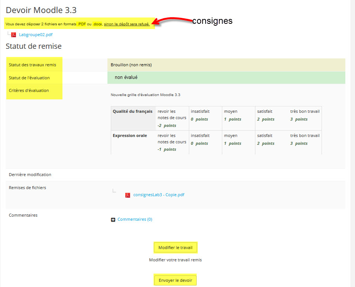
Task: Click the underlined 'sinon le dépôt sera refusé' text
Action: click(127, 24)
